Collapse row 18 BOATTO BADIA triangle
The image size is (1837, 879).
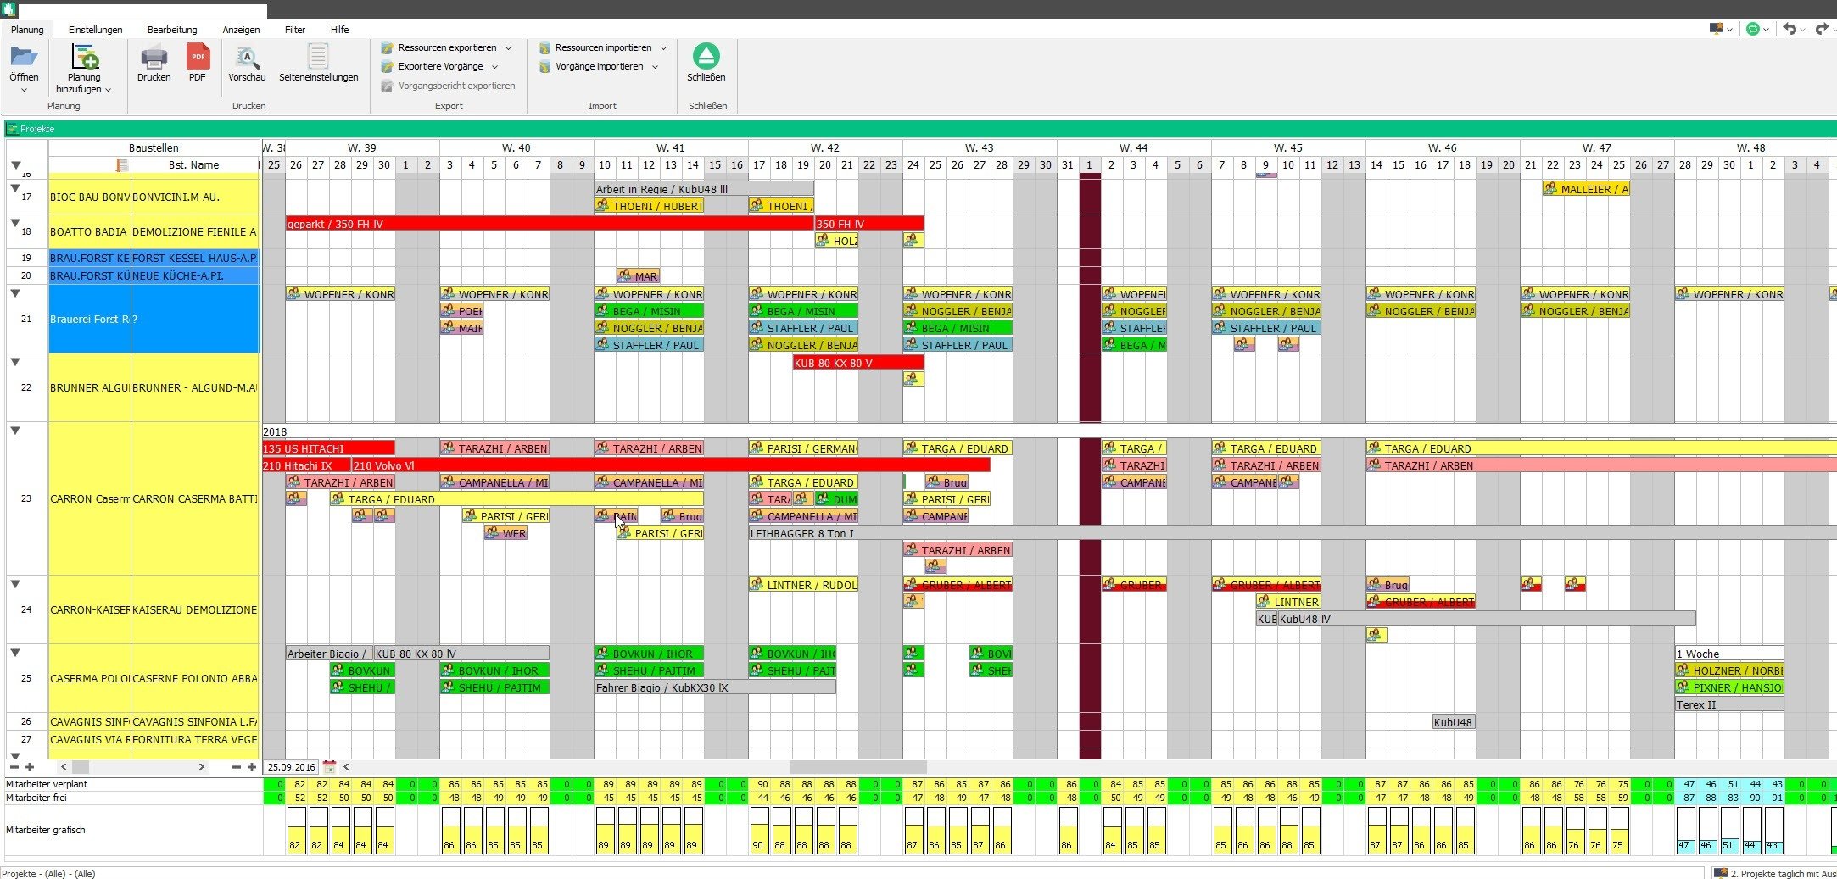click(x=15, y=223)
